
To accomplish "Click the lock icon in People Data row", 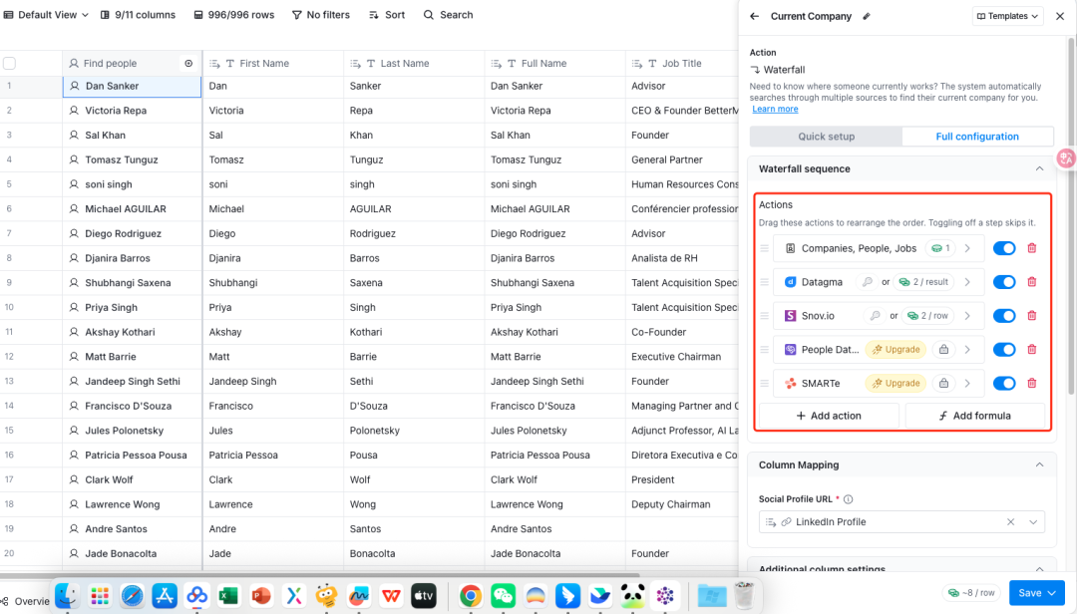I will [x=942, y=350].
